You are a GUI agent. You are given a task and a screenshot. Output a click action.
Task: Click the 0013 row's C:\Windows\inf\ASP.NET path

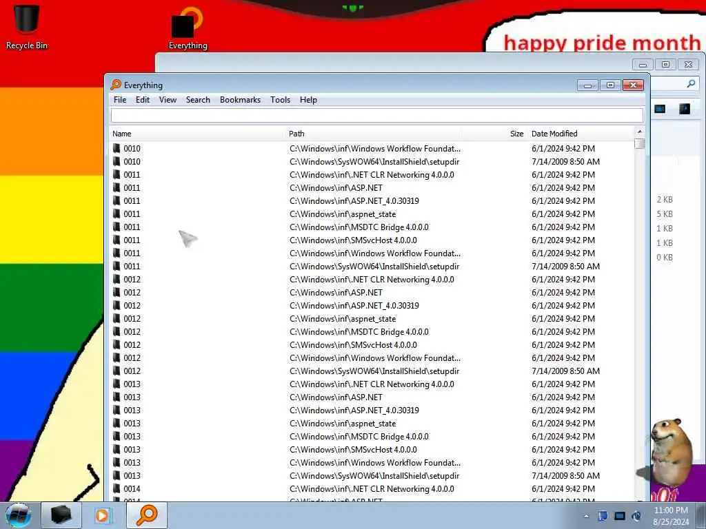[336, 397]
